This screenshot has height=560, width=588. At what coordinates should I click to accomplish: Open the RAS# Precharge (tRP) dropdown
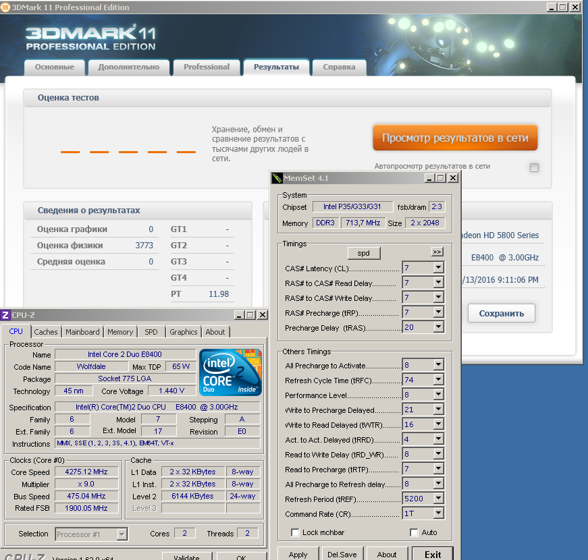pyautogui.click(x=438, y=312)
